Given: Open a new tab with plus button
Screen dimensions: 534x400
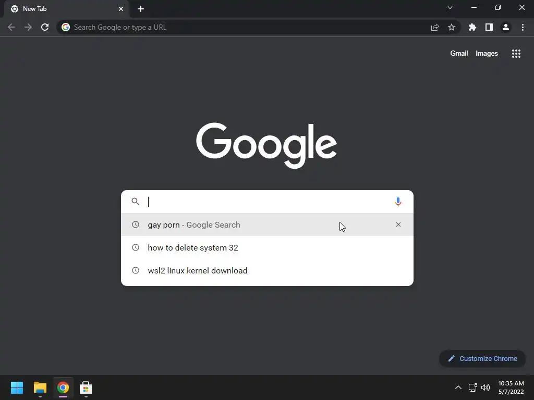Looking at the screenshot, I should point(141,9).
